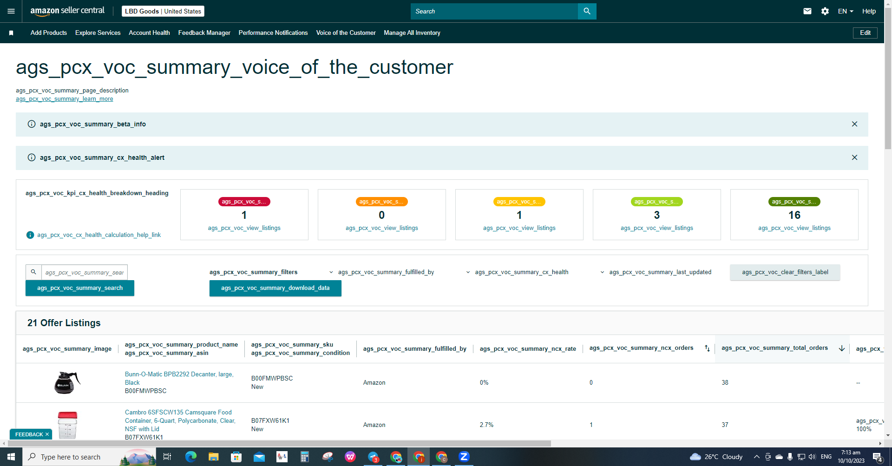Screen dimensions: 892x466
Task: Open Explore Services menu item
Action: [98, 33]
